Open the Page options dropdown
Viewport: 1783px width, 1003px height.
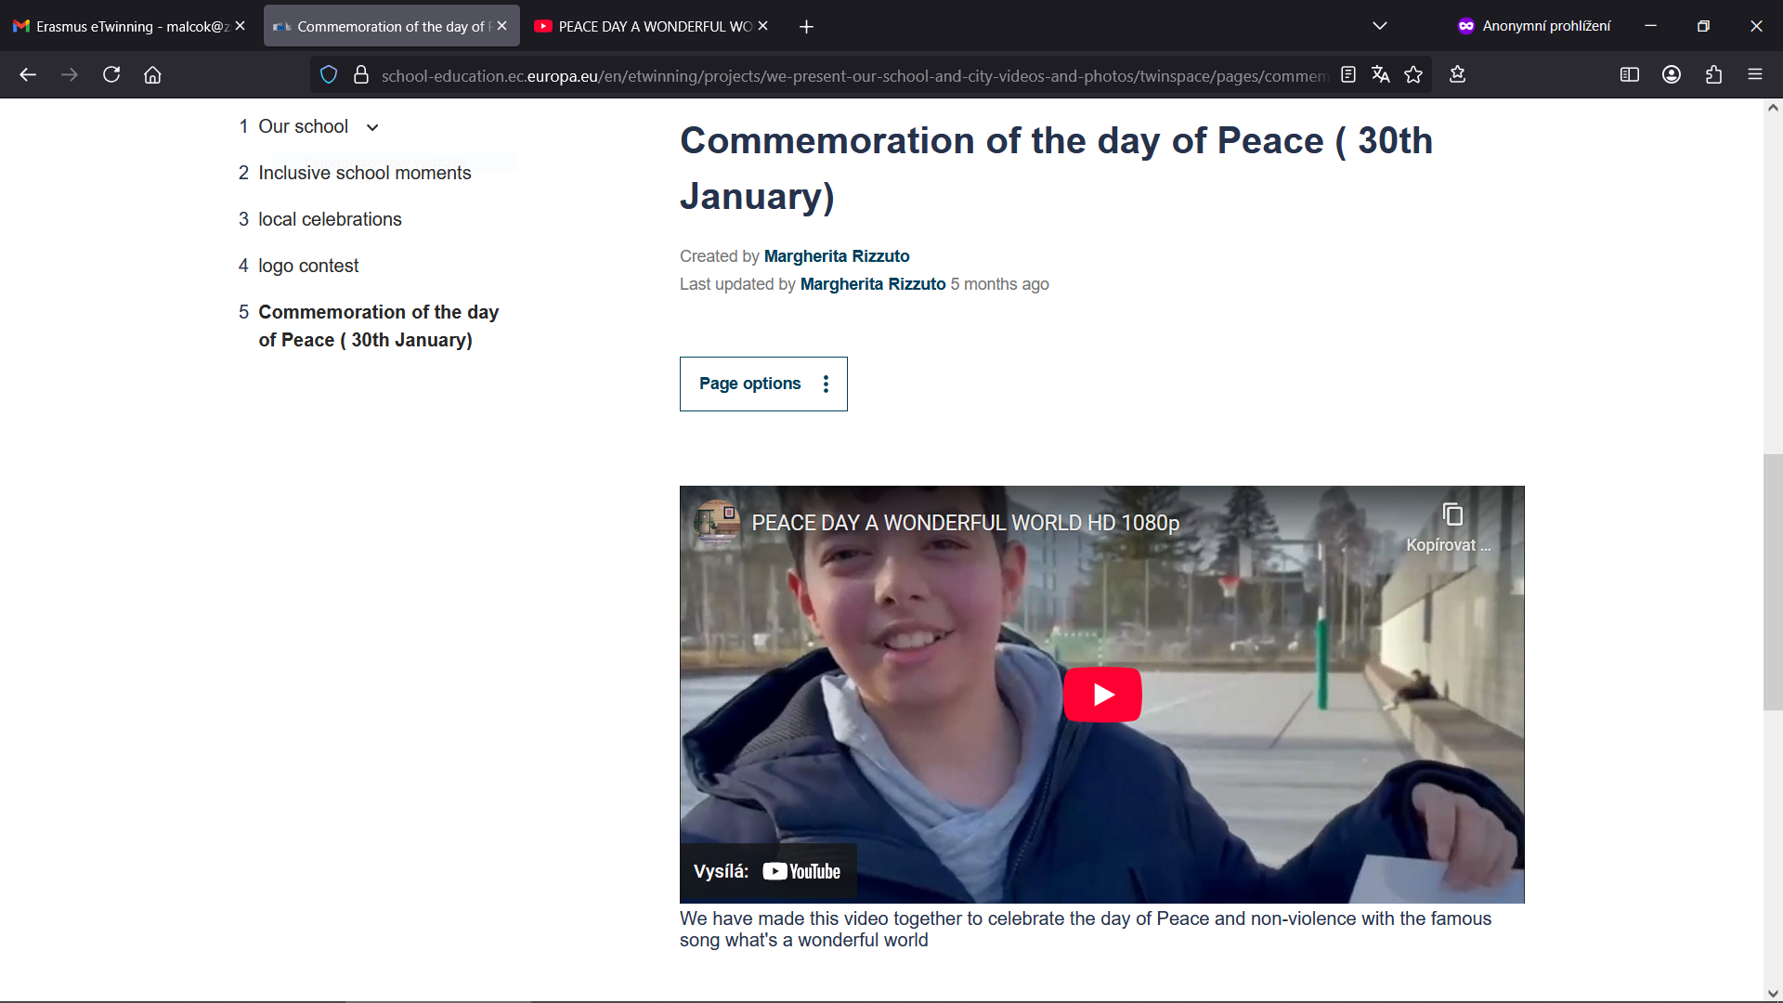[763, 384]
